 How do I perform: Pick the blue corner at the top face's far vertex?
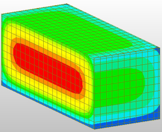67,5
